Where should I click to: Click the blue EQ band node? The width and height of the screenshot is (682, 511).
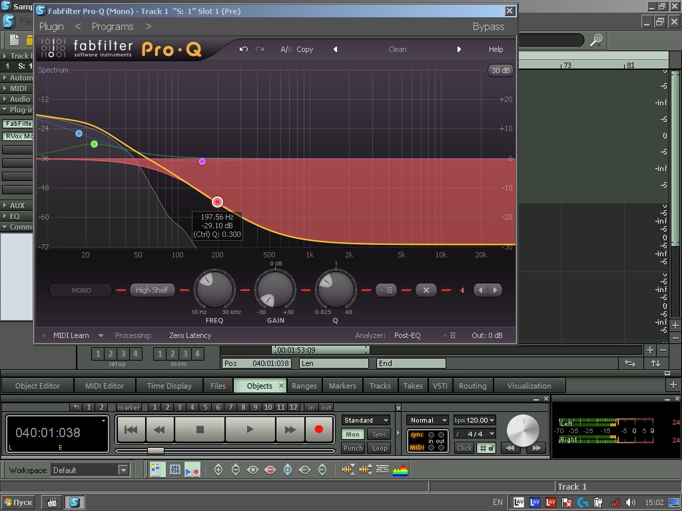coord(79,133)
